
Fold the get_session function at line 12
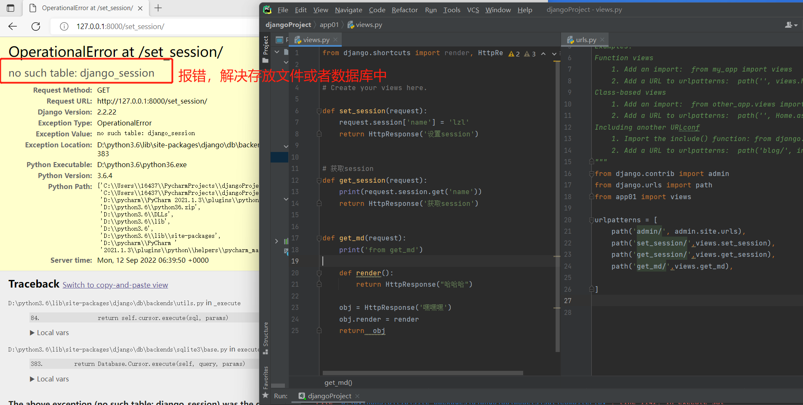[319, 181]
